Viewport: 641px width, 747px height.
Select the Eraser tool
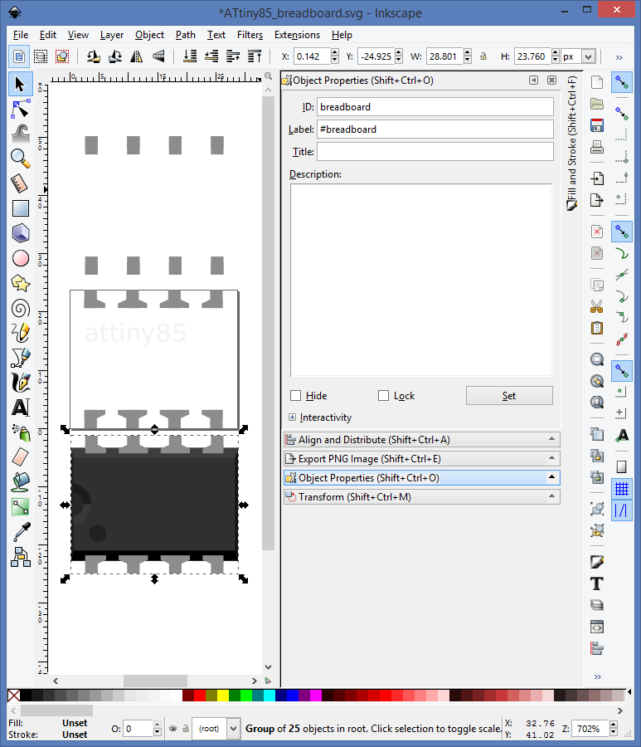[20, 457]
